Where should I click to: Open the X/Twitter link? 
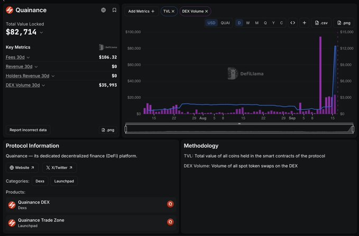pos(59,167)
